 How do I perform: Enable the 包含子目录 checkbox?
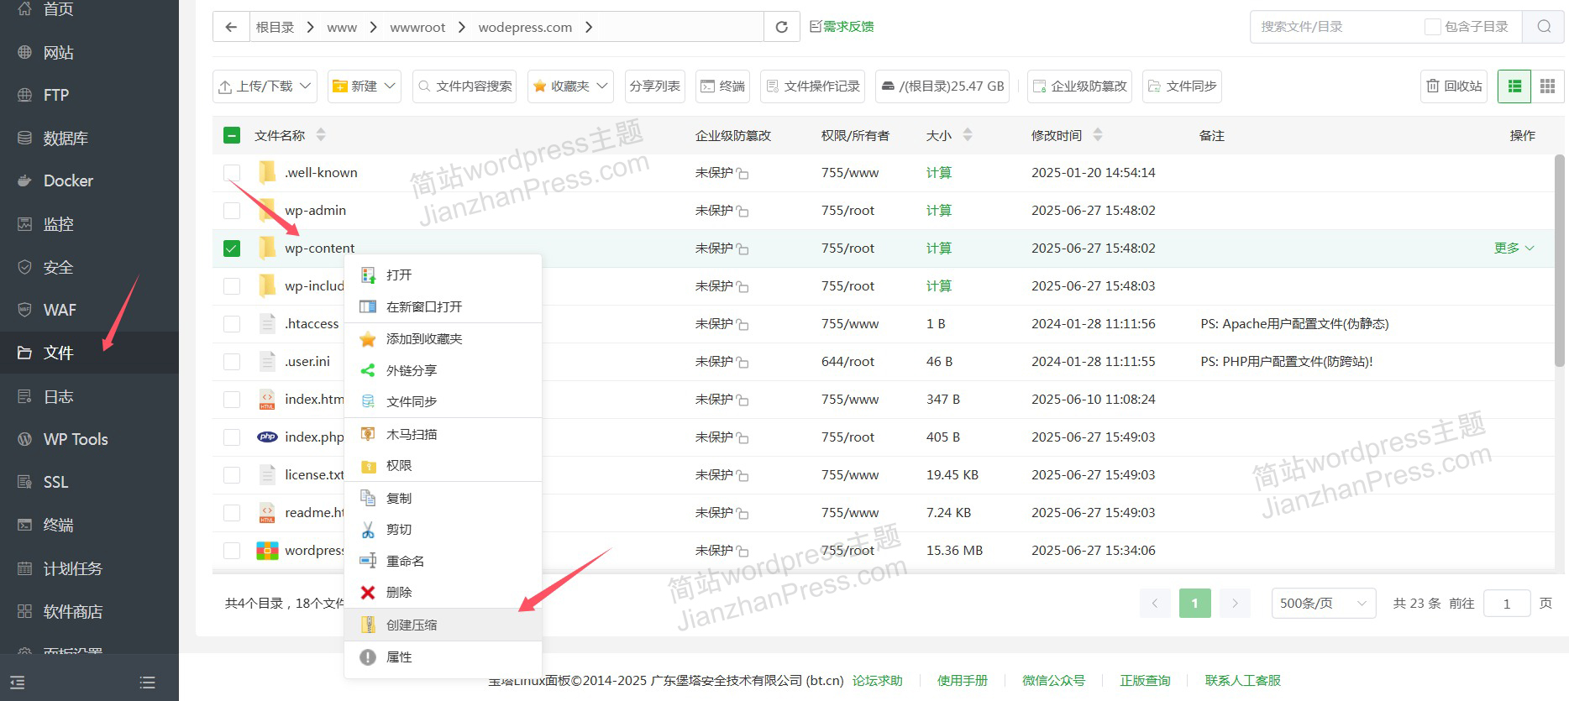click(x=1432, y=27)
